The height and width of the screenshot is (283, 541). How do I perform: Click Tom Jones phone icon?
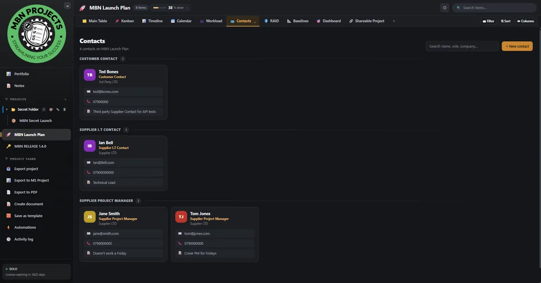(x=180, y=244)
